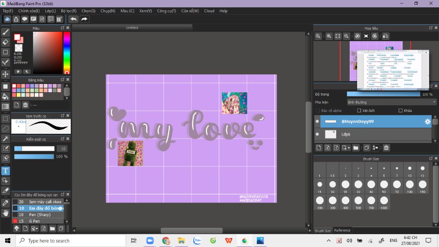The width and height of the screenshot is (439, 247).
Task: Open settings gear of the @HuyenDayy09 layer
Action: pyautogui.click(x=427, y=121)
